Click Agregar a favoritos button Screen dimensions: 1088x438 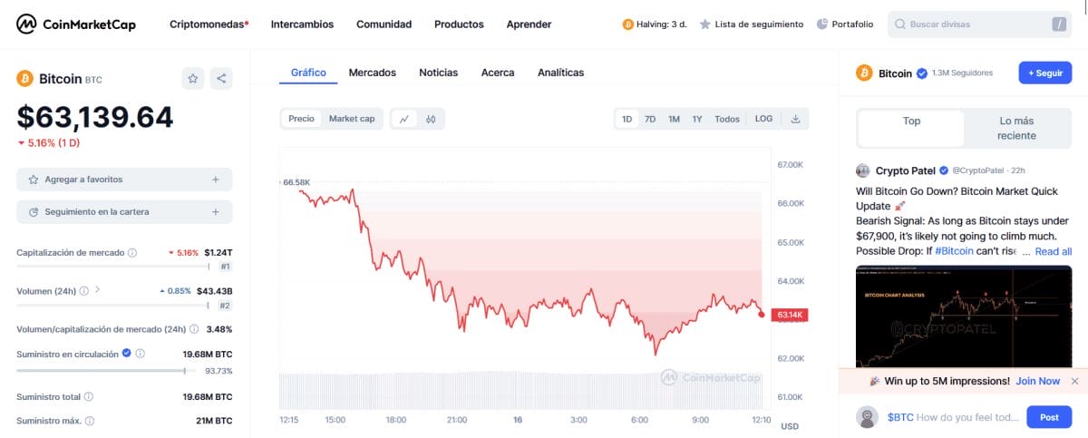click(x=124, y=180)
